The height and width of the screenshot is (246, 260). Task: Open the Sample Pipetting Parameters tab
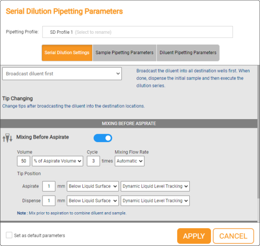tap(124, 53)
